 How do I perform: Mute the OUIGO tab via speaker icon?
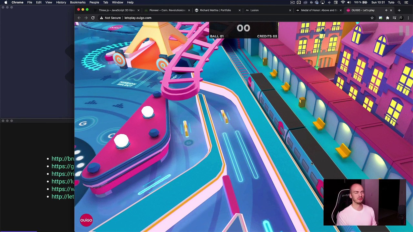pyautogui.click(x=386, y=10)
